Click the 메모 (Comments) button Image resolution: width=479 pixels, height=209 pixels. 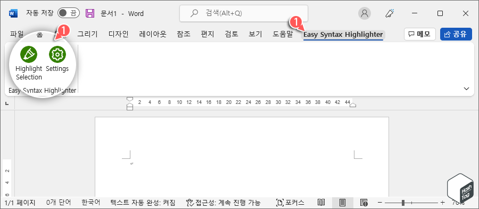419,34
